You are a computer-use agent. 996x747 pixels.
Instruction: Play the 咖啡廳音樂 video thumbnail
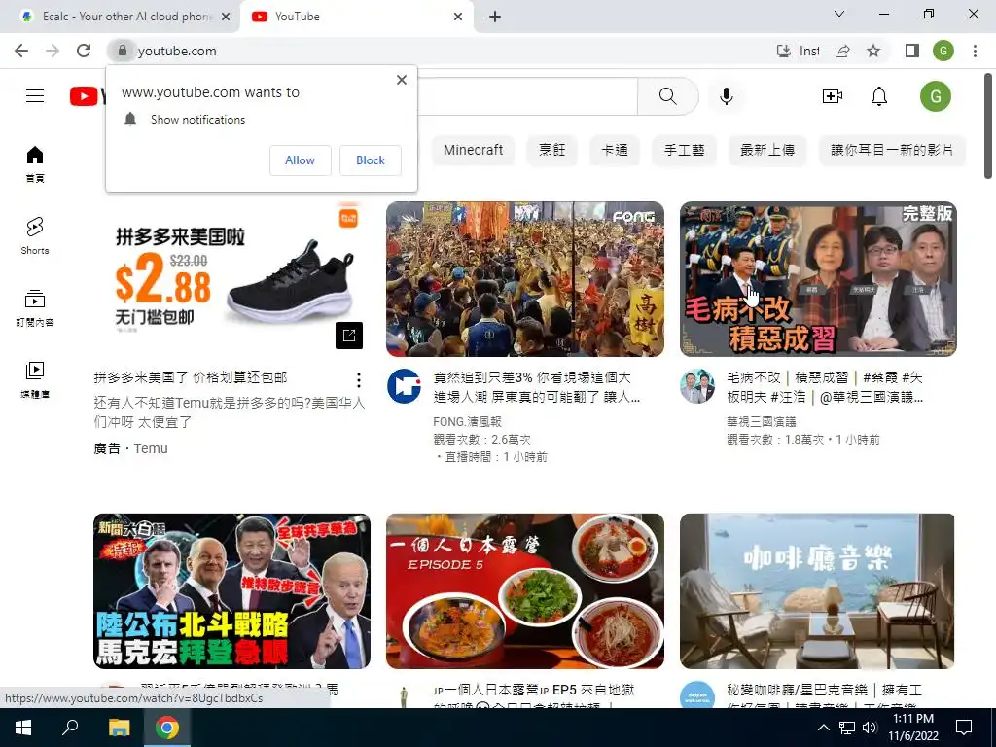click(x=818, y=590)
